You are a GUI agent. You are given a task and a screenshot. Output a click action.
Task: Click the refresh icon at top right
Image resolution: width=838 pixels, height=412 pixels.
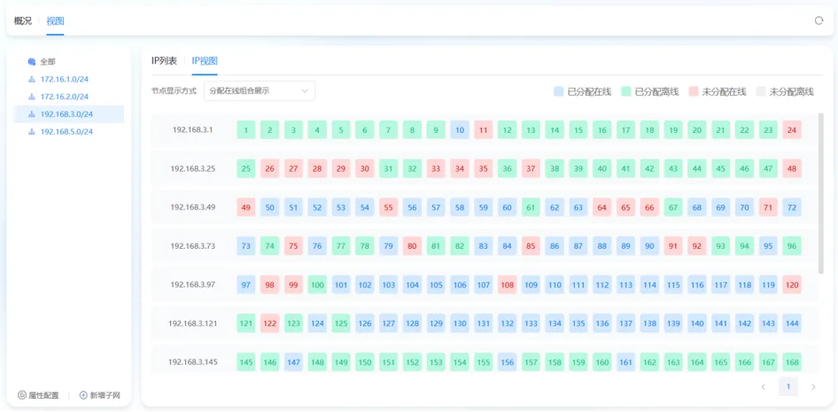(819, 20)
